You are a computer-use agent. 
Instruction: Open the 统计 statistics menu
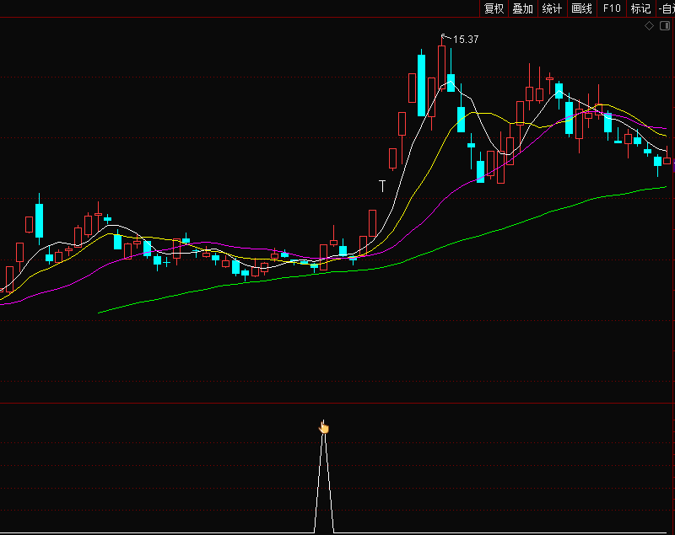pyautogui.click(x=553, y=8)
